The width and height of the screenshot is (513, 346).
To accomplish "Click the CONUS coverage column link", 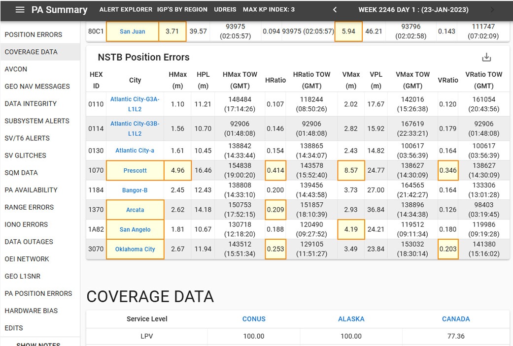I will coord(254,319).
